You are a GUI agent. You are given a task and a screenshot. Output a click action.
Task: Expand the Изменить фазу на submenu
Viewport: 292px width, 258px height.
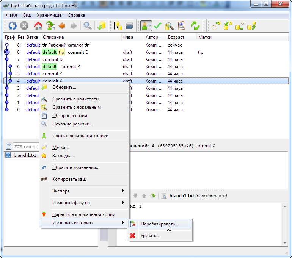[x=84, y=203]
